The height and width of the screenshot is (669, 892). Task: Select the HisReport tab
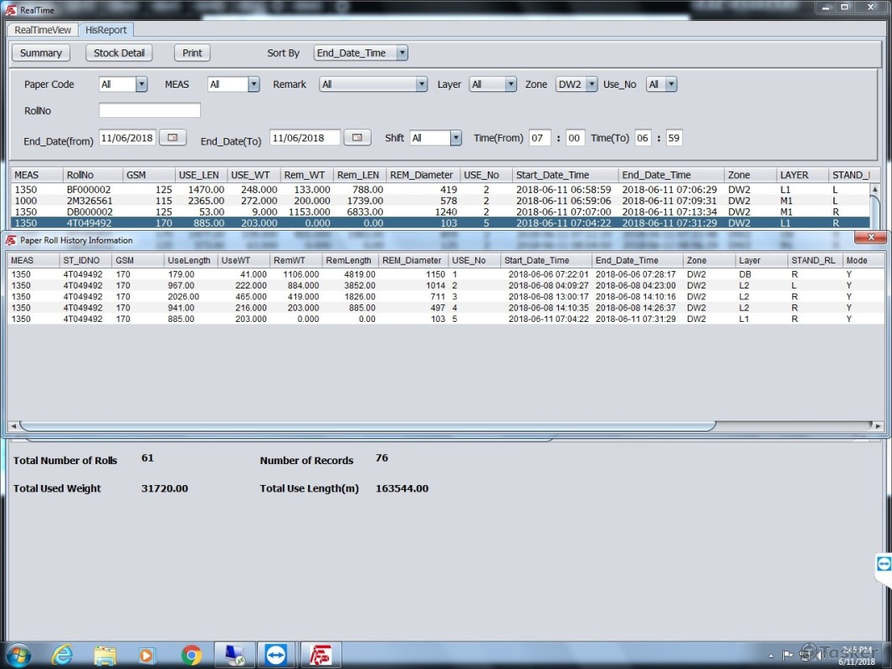106,30
